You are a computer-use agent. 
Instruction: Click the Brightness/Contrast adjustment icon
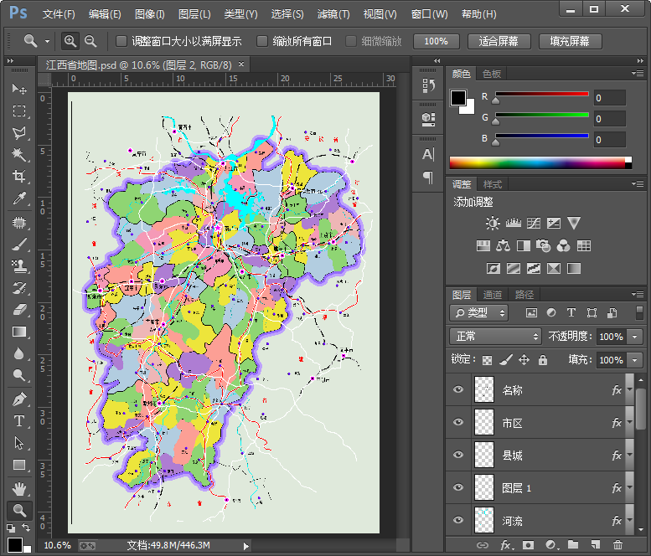[x=492, y=224]
